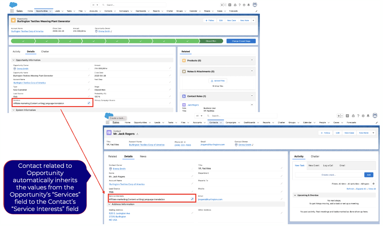Click the user avatar icon
Image resolution: width=383 pixels, height=226 pixels.
point(255,5)
